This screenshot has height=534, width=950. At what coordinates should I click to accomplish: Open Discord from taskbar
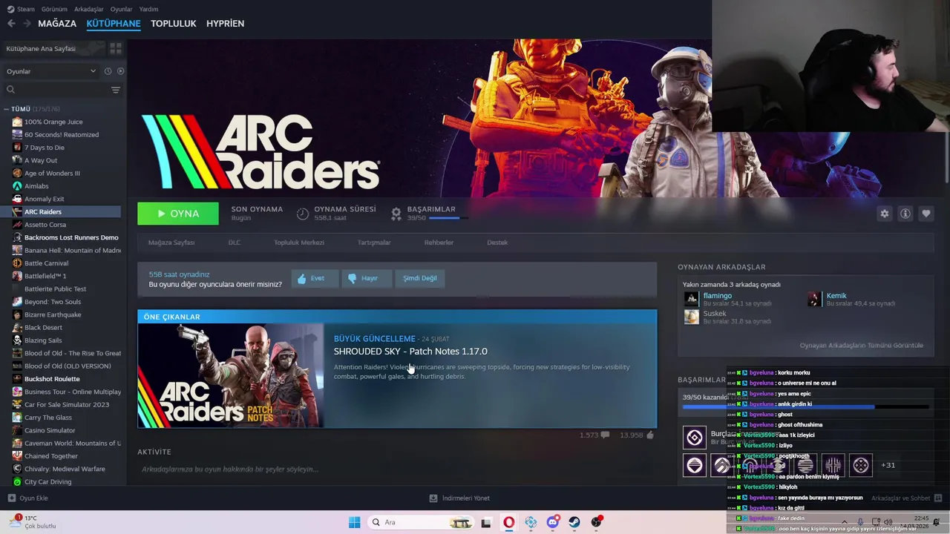(x=552, y=522)
